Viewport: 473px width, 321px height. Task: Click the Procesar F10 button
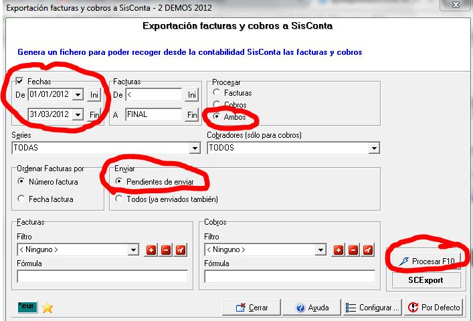[426, 261]
